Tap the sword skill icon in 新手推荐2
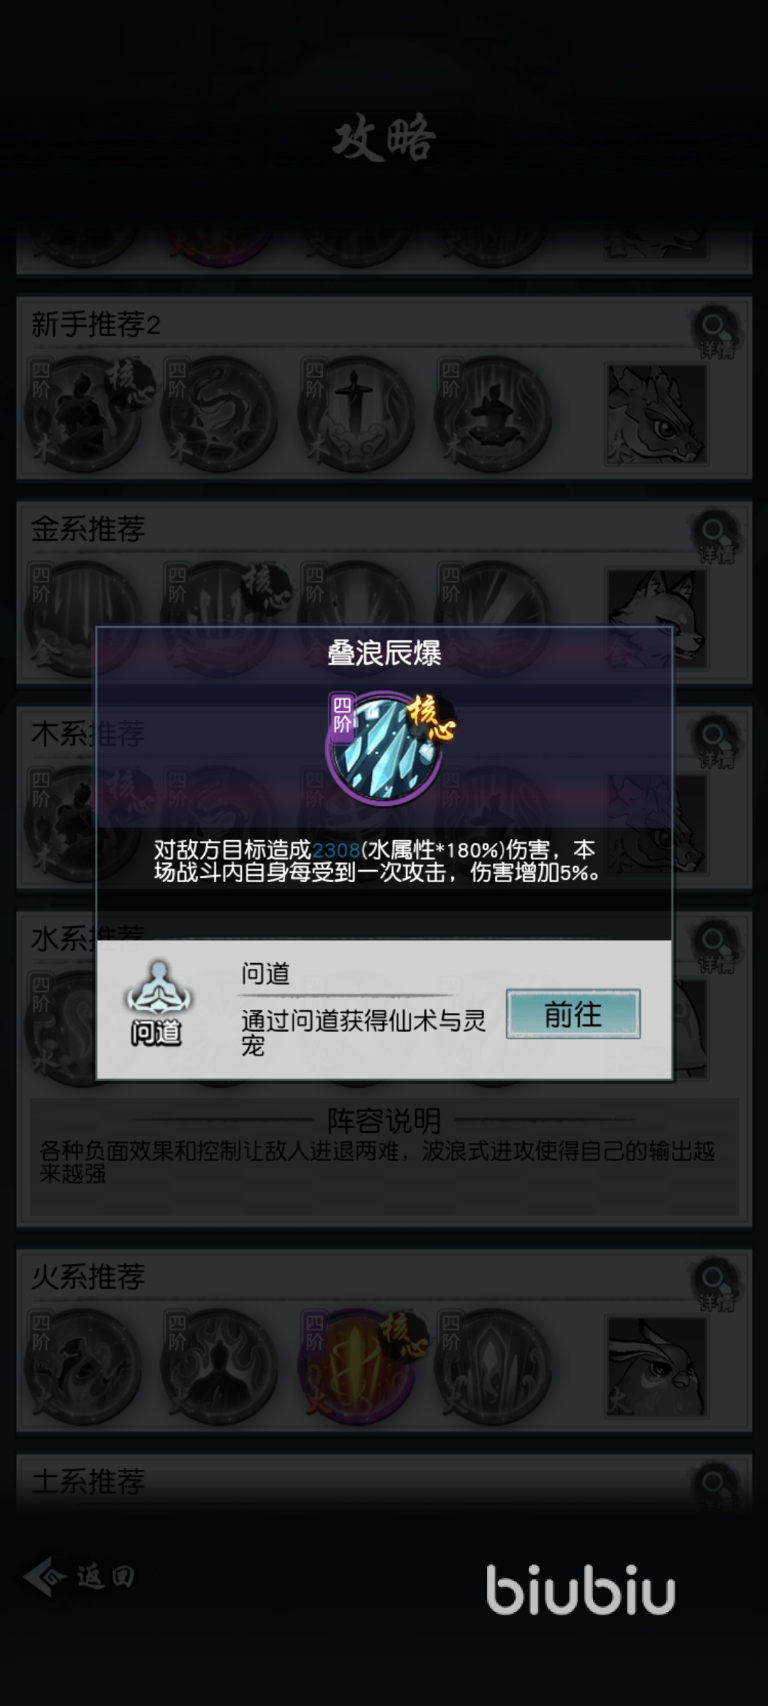 click(x=356, y=414)
